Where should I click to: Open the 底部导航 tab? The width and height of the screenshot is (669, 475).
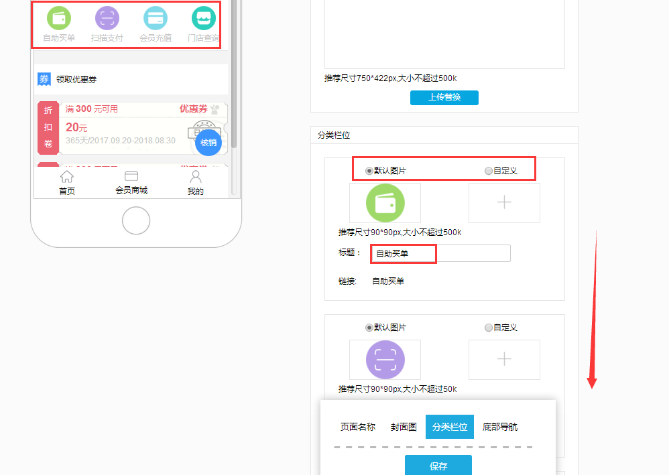click(x=500, y=427)
